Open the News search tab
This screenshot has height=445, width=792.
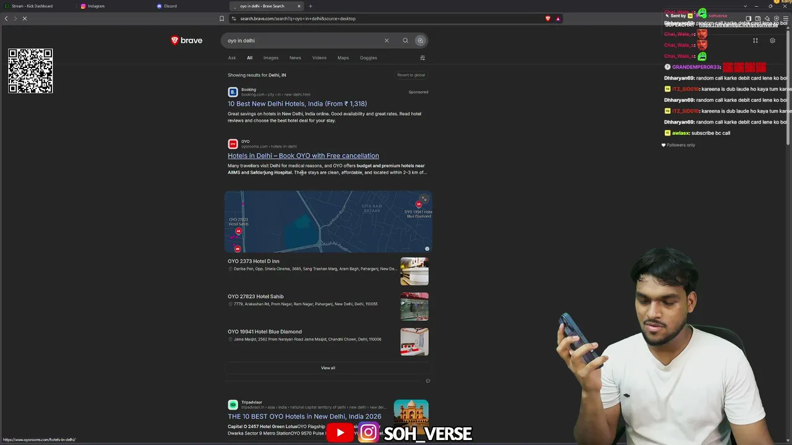click(x=295, y=58)
